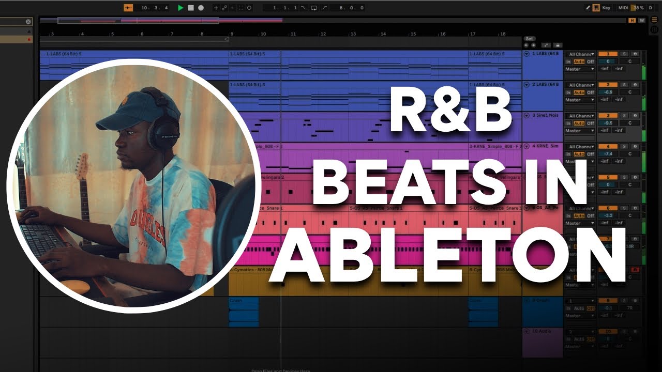
Task: Click track 2 volume value -6.9
Action: coord(608,92)
